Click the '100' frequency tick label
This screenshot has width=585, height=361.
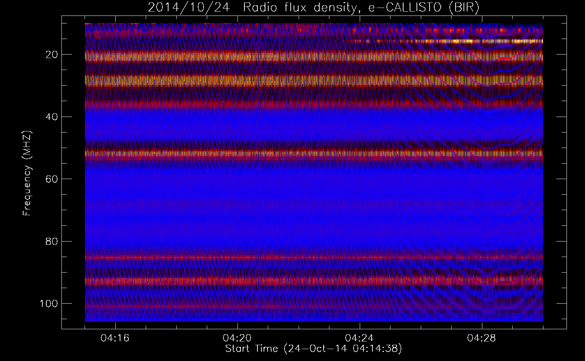pos(49,304)
